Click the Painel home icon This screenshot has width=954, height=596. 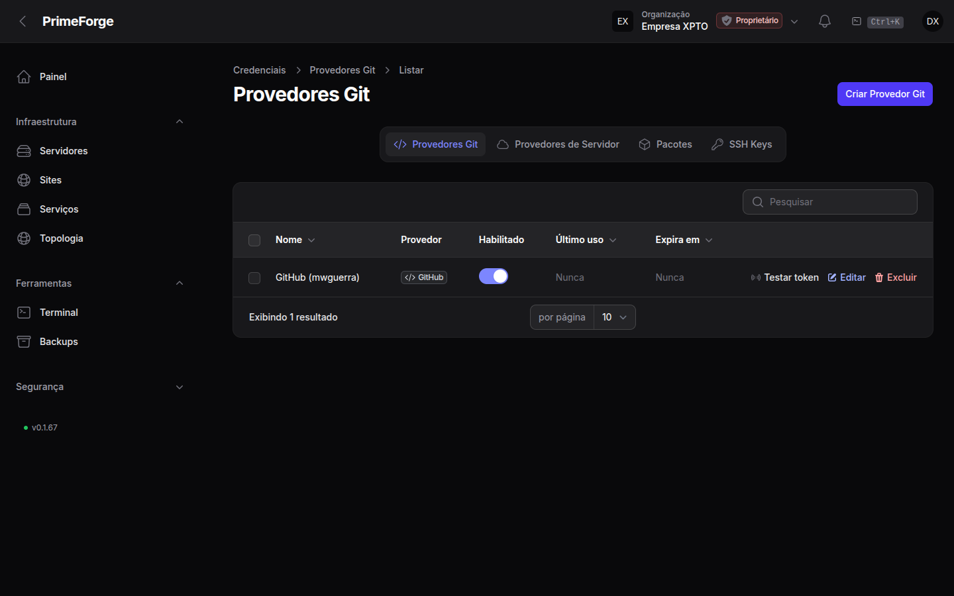[x=24, y=77]
